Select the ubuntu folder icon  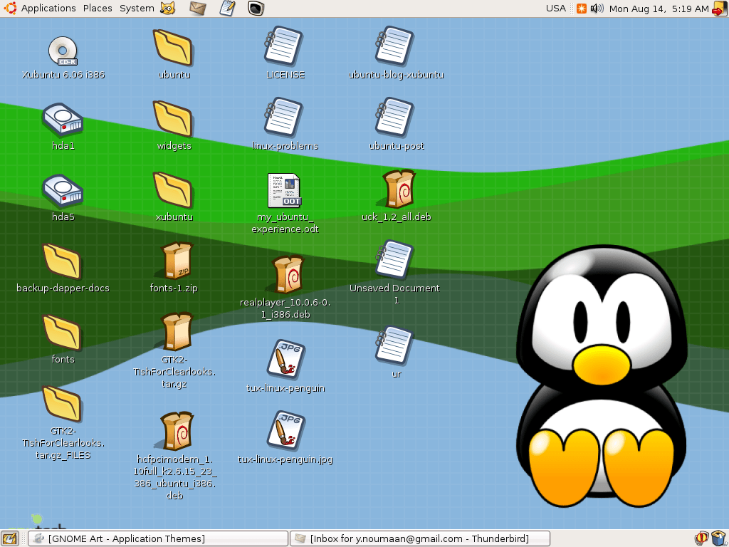click(174, 48)
